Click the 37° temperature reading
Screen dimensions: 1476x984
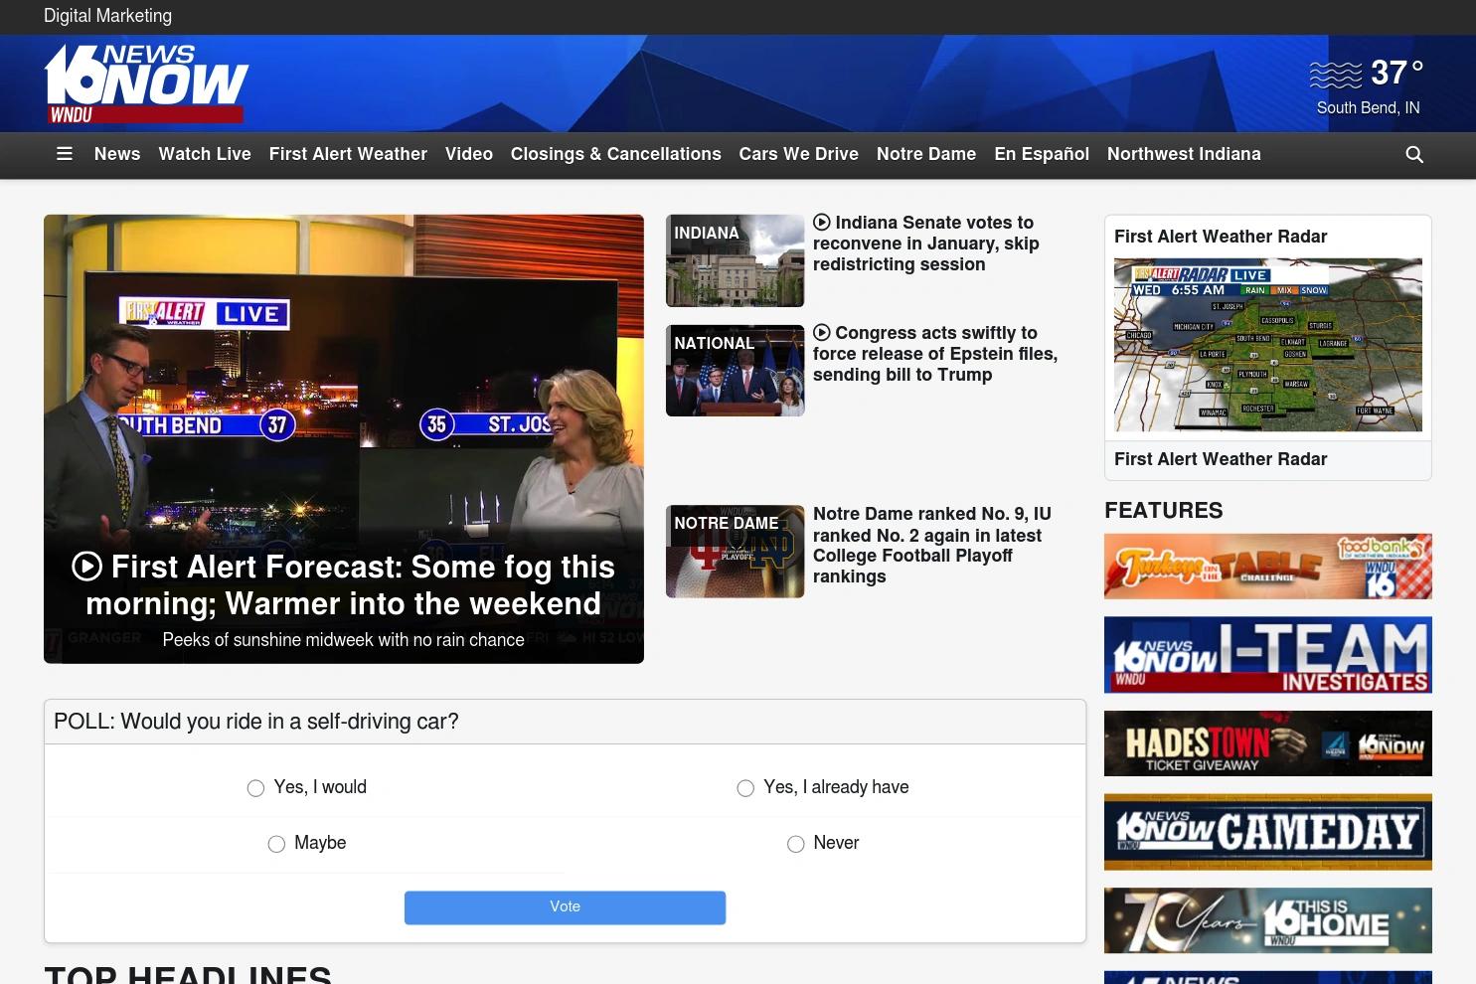tap(1397, 73)
